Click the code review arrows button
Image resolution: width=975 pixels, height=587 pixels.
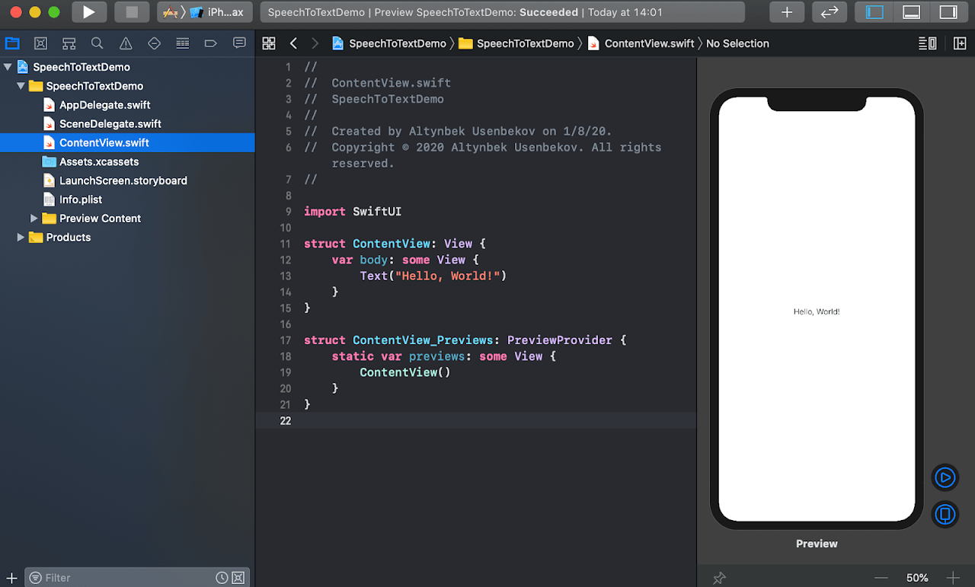point(830,12)
